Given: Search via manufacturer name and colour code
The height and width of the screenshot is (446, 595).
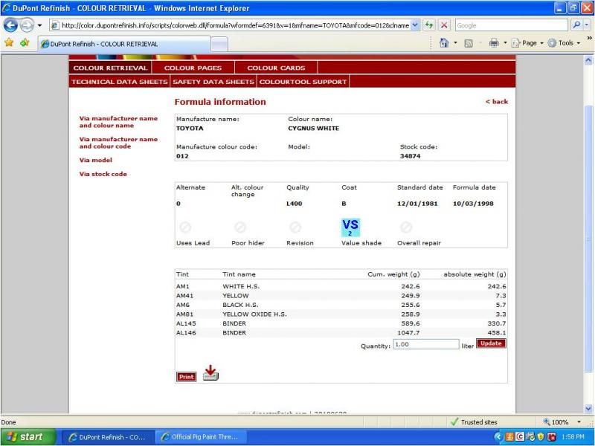Looking at the screenshot, I should coord(118,143).
